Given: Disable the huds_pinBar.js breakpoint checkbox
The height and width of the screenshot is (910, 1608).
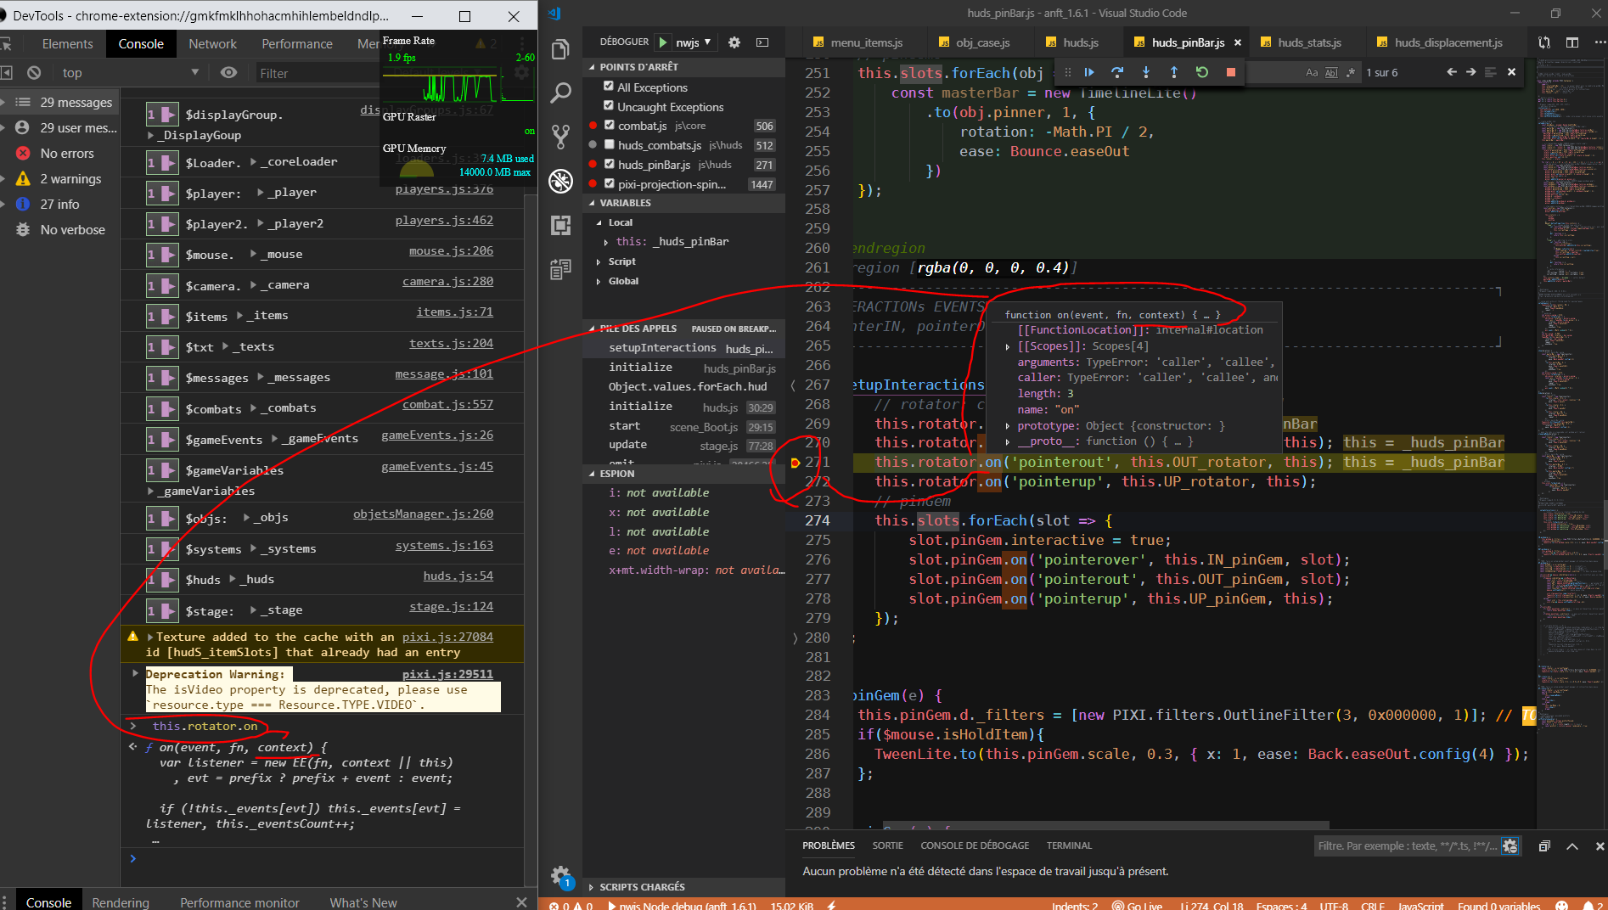Looking at the screenshot, I should click(608, 165).
